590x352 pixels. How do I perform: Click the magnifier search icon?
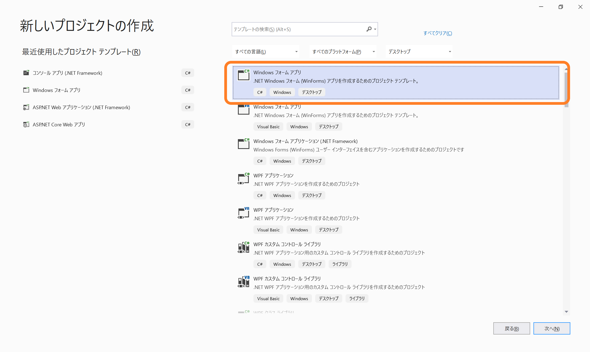[369, 29]
